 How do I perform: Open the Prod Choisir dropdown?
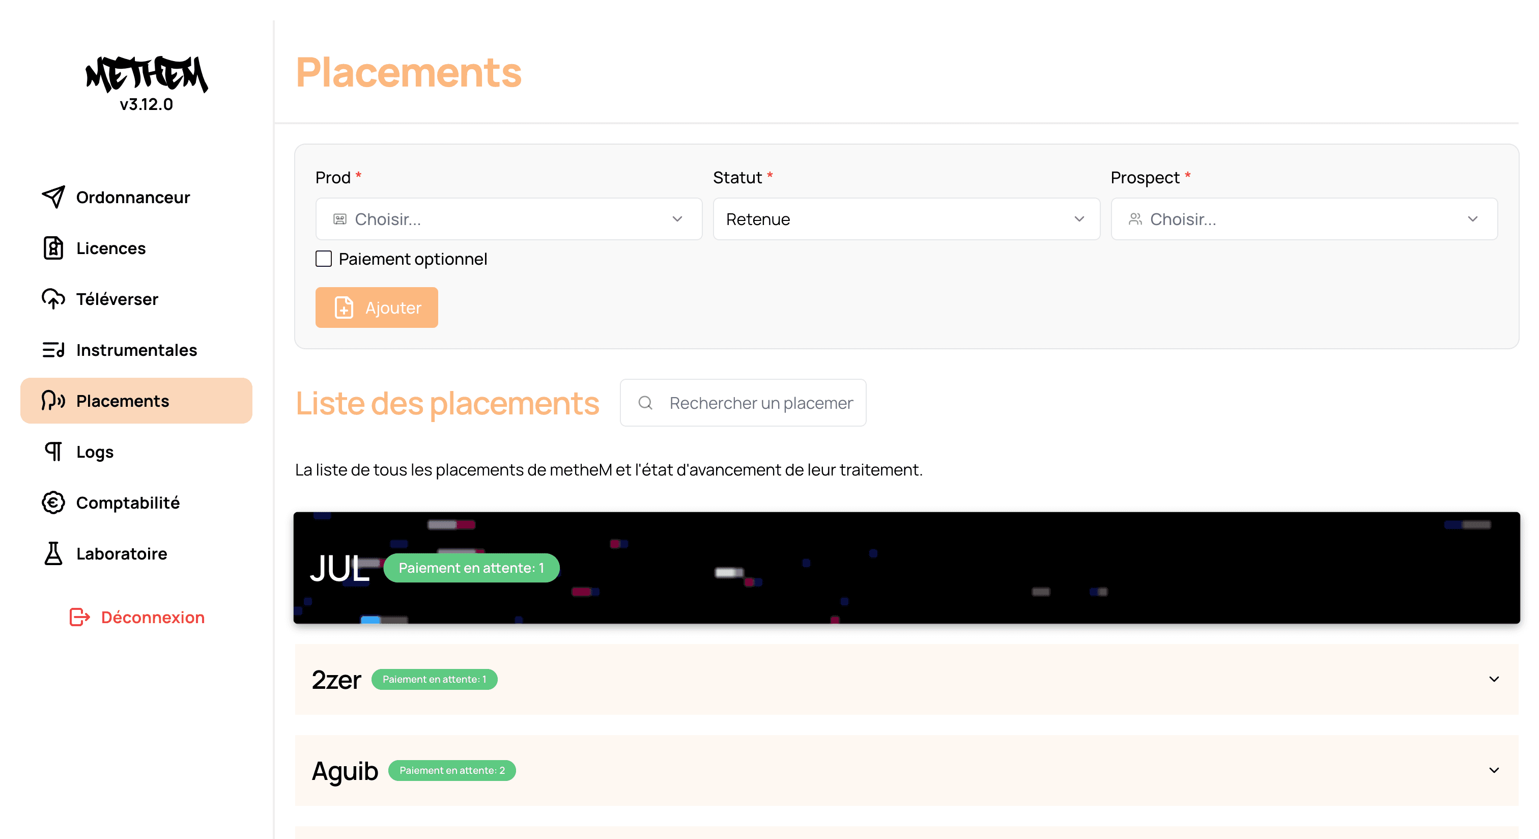tap(508, 219)
